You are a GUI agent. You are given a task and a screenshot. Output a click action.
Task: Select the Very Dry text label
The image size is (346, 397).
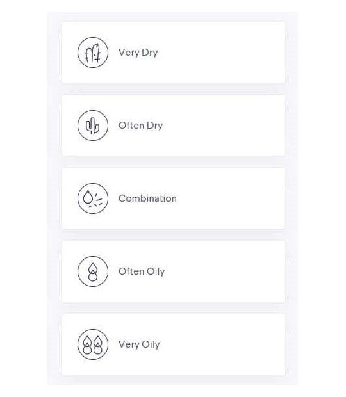tap(138, 53)
